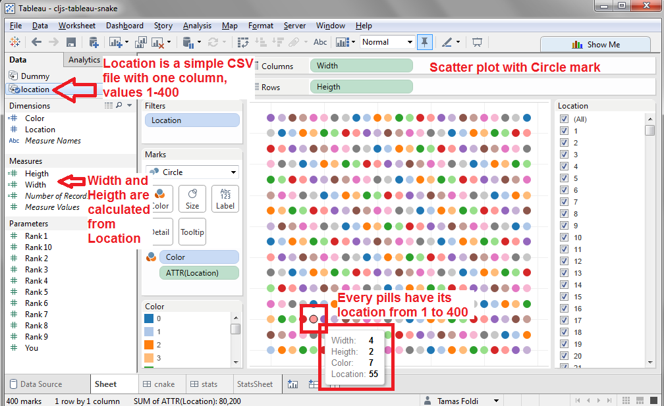Undo with the back arrow
This screenshot has height=406, width=664.
tap(36, 42)
